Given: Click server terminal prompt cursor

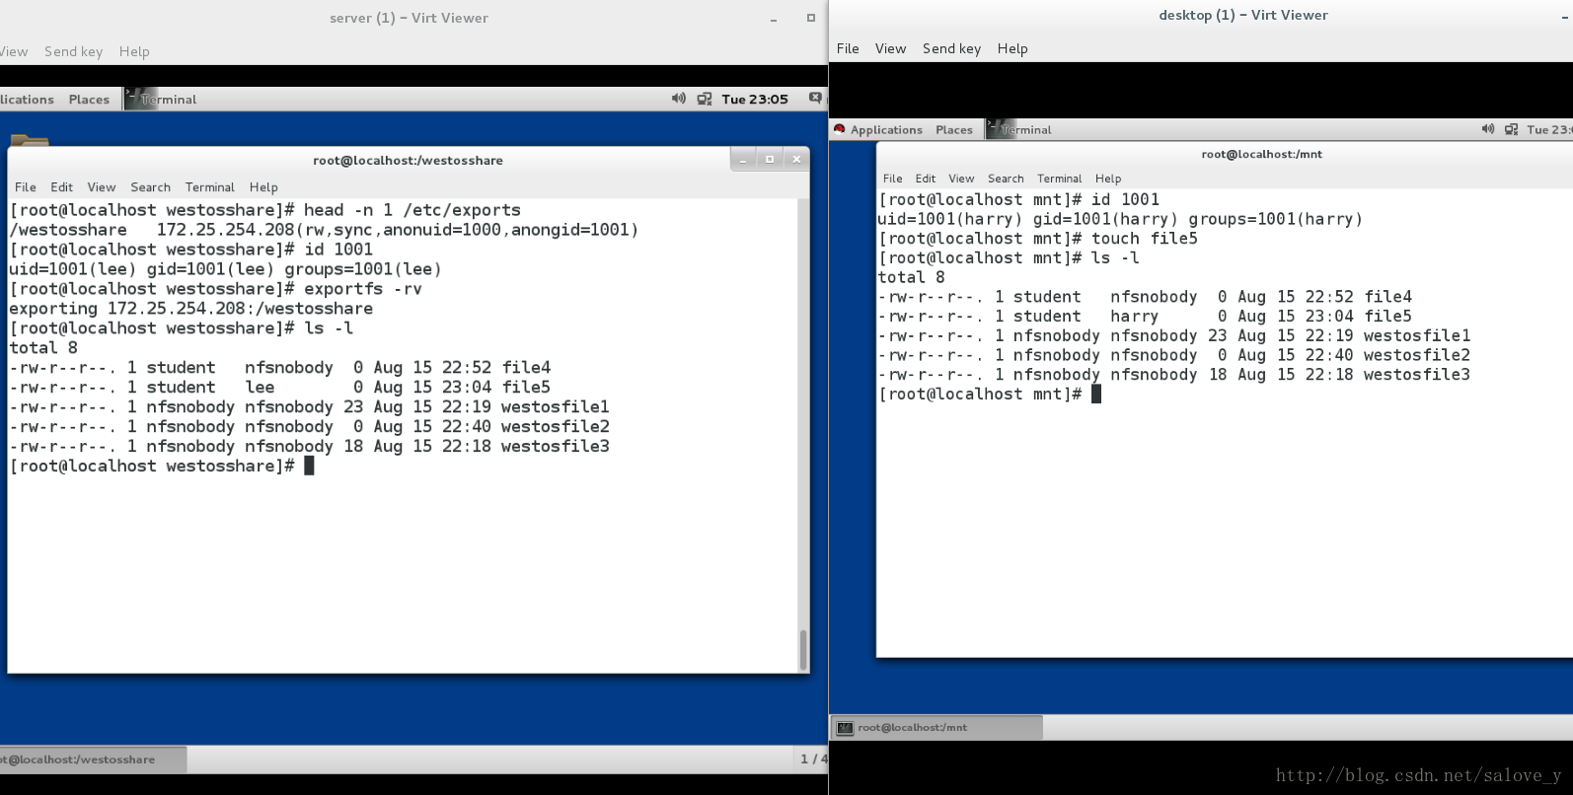Looking at the screenshot, I should pyautogui.click(x=309, y=466).
